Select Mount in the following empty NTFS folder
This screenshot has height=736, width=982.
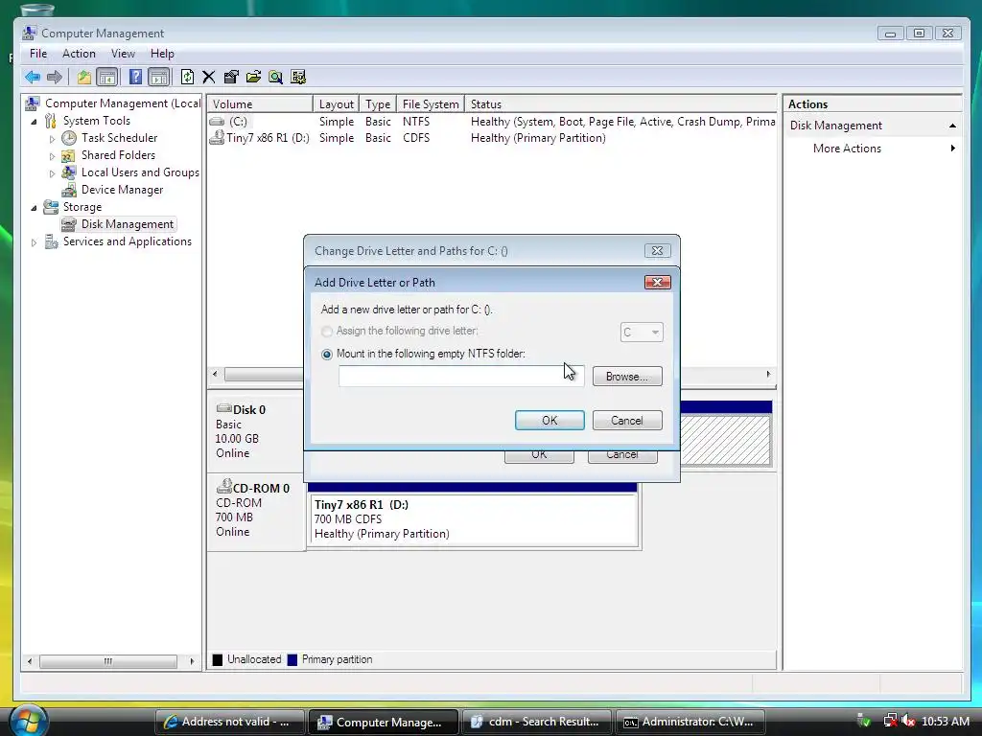tap(327, 355)
